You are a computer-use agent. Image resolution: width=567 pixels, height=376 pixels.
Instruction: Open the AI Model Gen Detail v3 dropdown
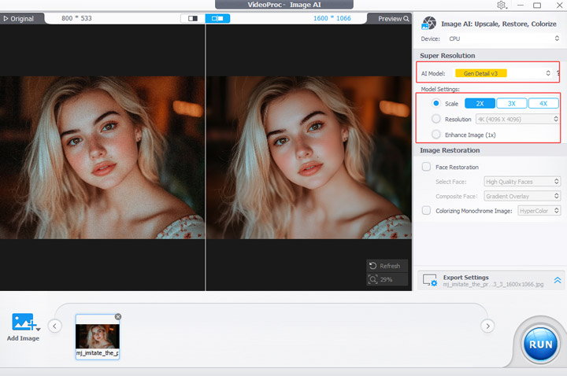[x=503, y=73]
